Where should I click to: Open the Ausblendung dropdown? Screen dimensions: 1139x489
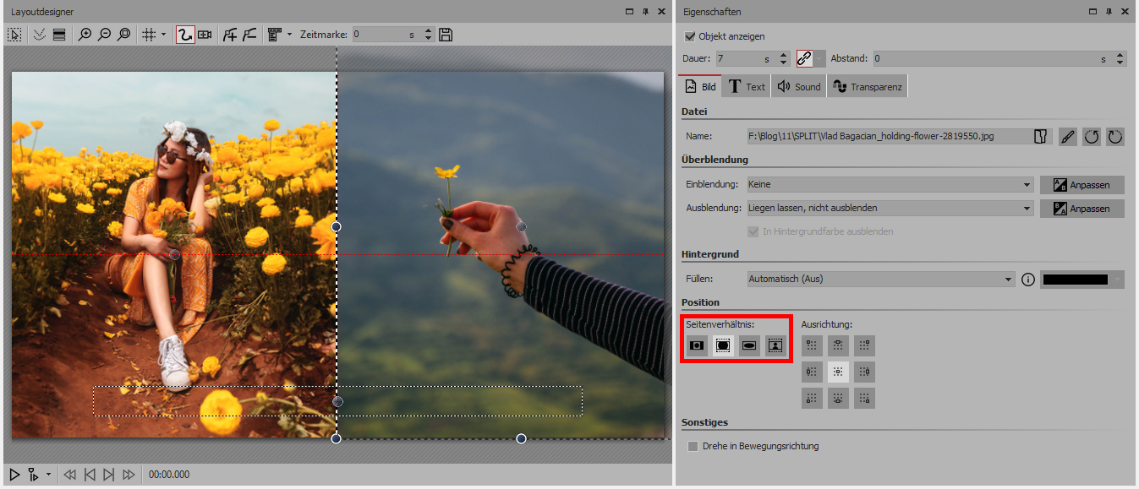(x=890, y=208)
